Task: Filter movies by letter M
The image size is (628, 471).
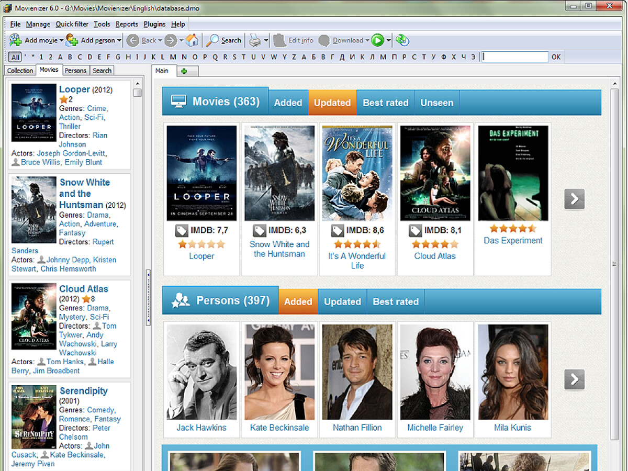Action: click(x=173, y=57)
